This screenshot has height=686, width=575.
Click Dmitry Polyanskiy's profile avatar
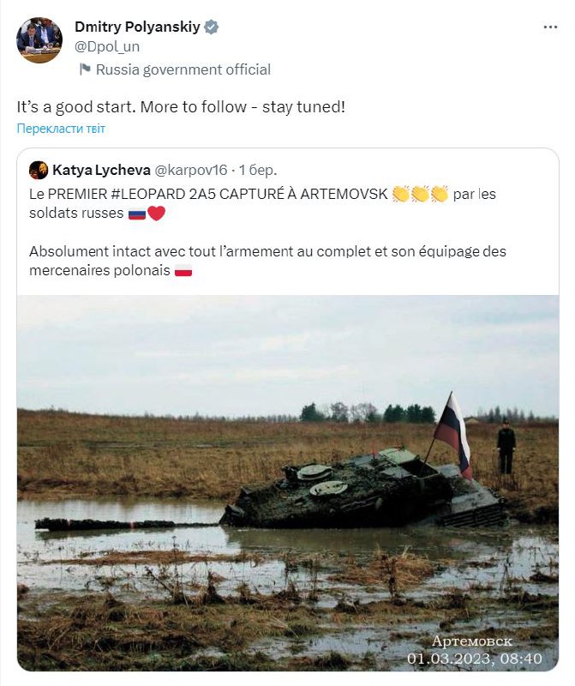pos(39,40)
